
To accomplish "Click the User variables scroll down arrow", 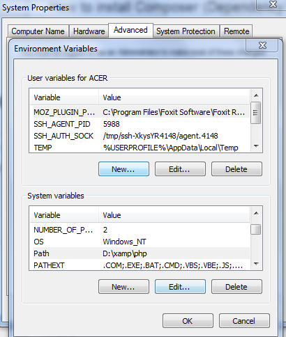I will (256, 146).
